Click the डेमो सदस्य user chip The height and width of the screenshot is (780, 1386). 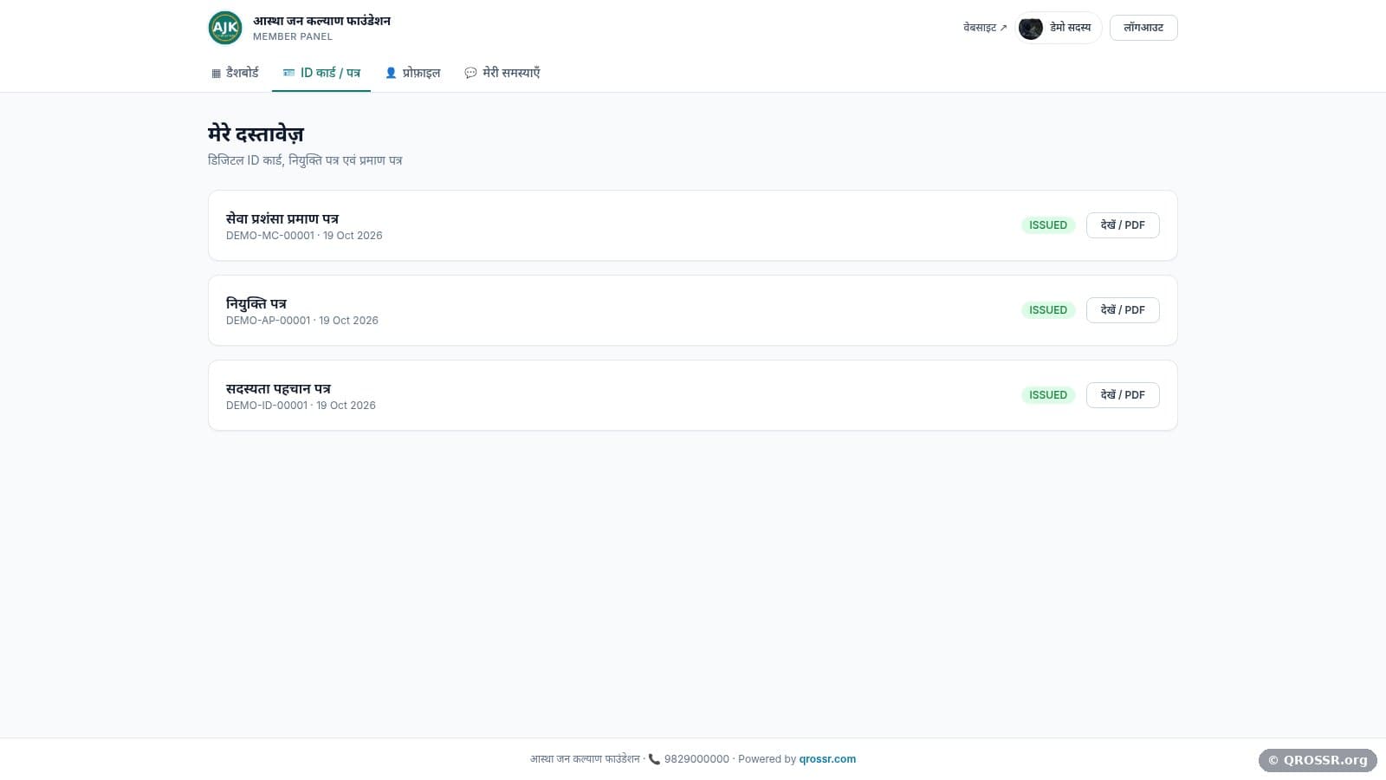(x=1058, y=28)
